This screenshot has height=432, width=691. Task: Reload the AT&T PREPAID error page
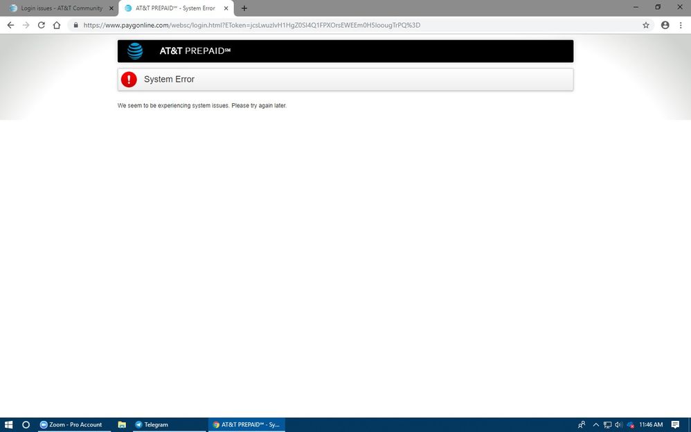[x=42, y=25]
